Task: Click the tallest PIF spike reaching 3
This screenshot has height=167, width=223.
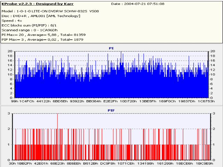Action: point(57,136)
